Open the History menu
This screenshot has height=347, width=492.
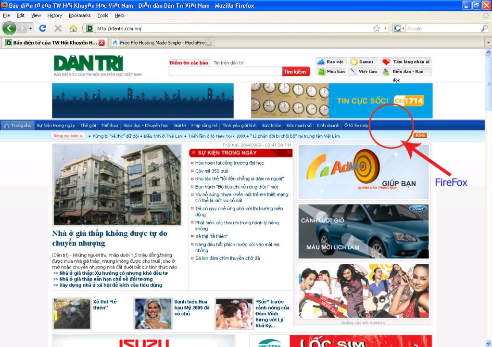click(x=55, y=15)
